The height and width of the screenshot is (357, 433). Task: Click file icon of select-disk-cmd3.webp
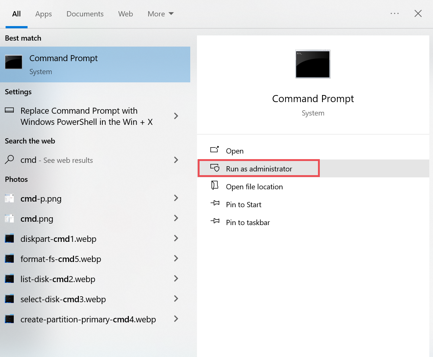pos(9,299)
